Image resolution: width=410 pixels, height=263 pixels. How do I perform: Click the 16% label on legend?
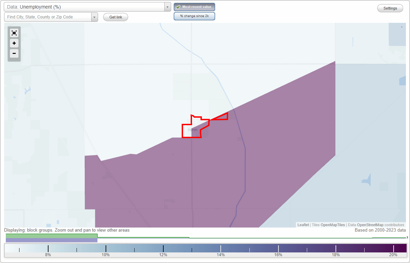[x=278, y=255]
